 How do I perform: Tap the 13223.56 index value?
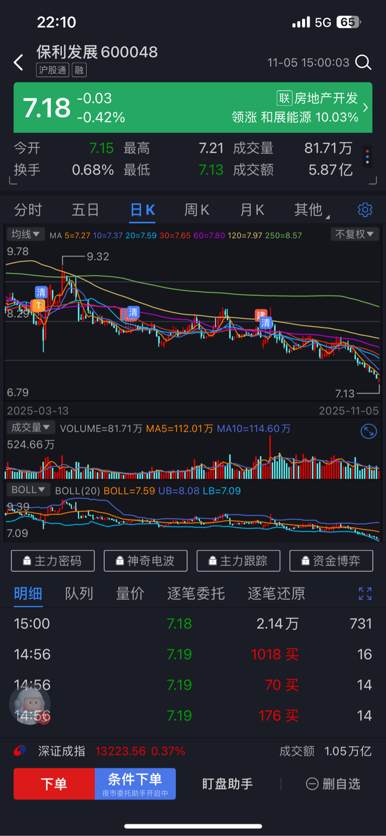pos(121,751)
